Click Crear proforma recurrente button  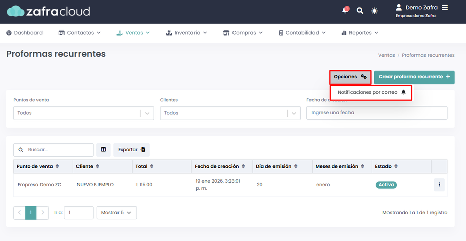tap(414, 77)
